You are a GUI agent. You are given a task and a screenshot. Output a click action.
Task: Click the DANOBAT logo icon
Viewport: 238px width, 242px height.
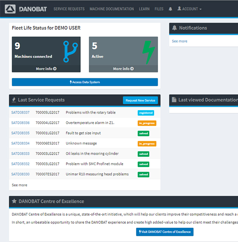10,9
